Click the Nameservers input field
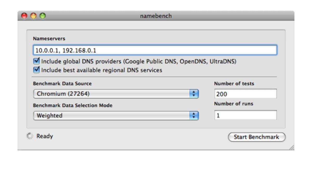312x174 pixels. tap(155, 50)
